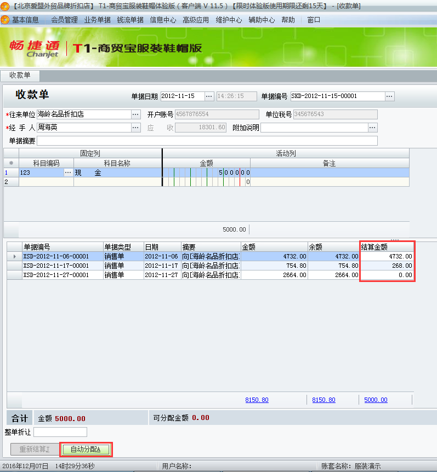The height and width of the screenshot is (472, 437).
Task: Click the 经手人 input field
Action: 84,128
